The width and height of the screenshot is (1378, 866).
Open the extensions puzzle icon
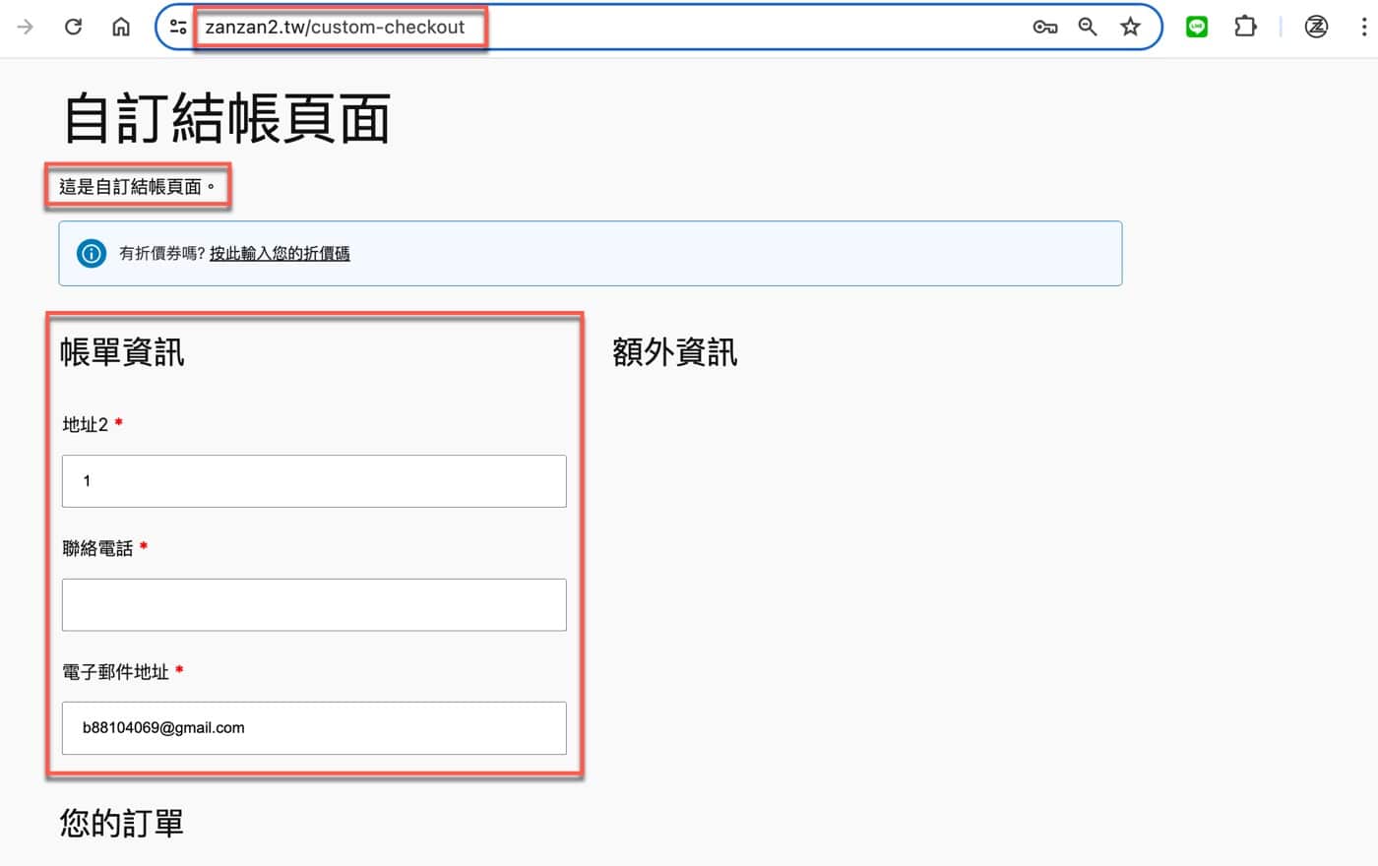coord(1245,27)
